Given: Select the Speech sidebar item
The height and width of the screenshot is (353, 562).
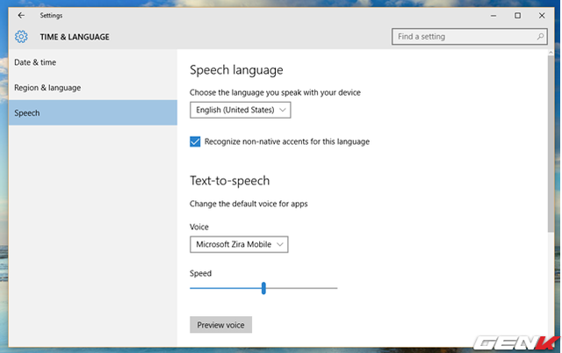Looking at the screenshot, I should 93,113.
